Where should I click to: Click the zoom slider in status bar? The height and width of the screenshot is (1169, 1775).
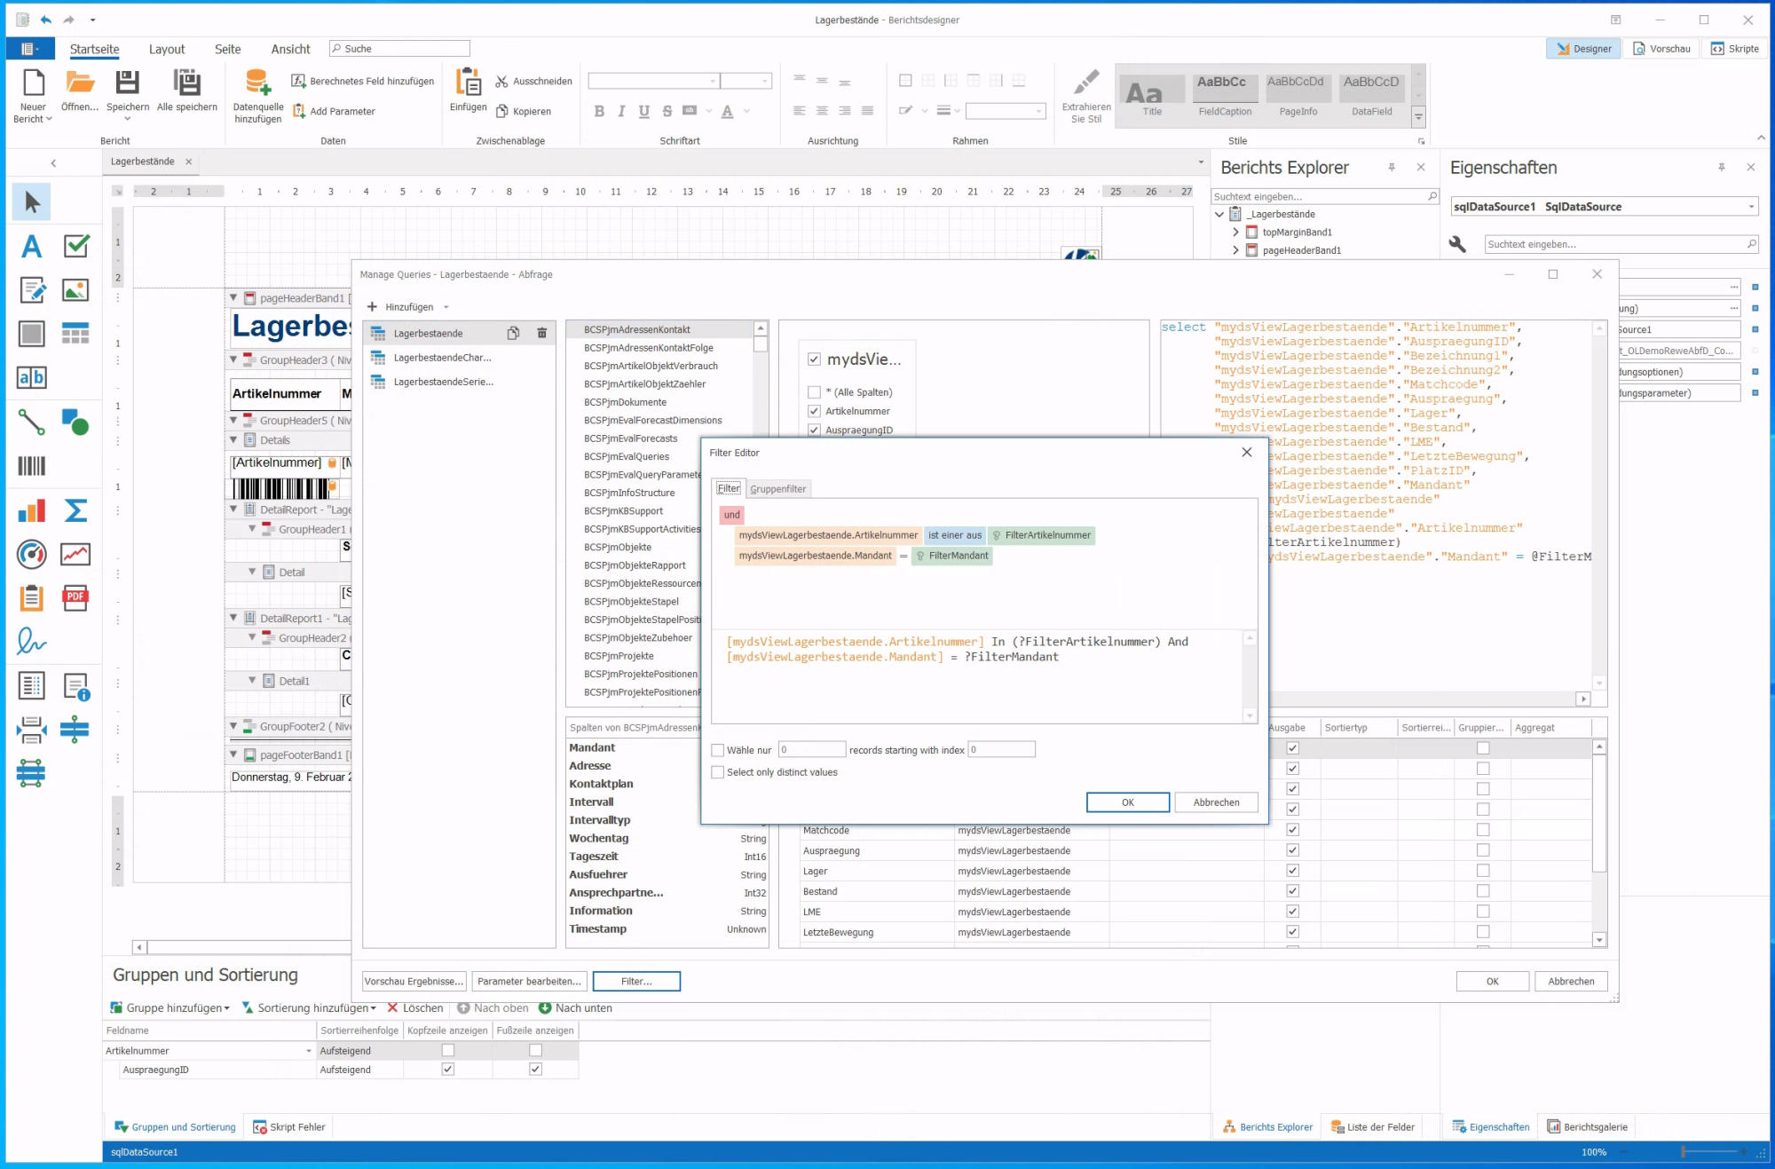pos(1684,1152)
